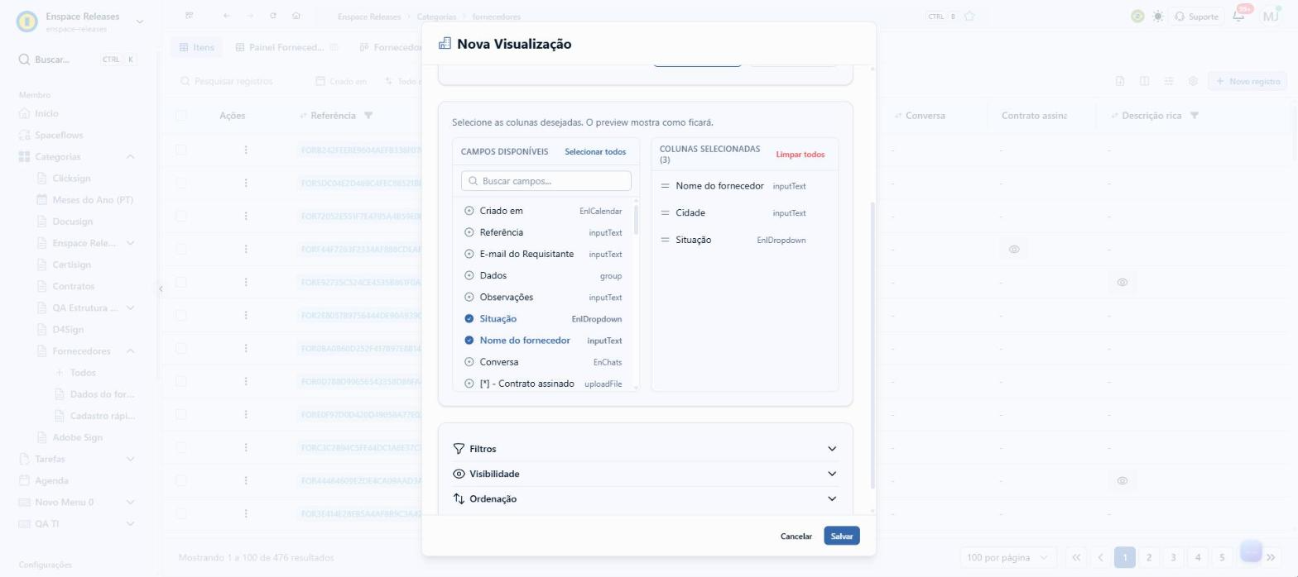
Task: Click the refresh icon in the top bar
Action: pyautogui.click(x=273, y=16)
